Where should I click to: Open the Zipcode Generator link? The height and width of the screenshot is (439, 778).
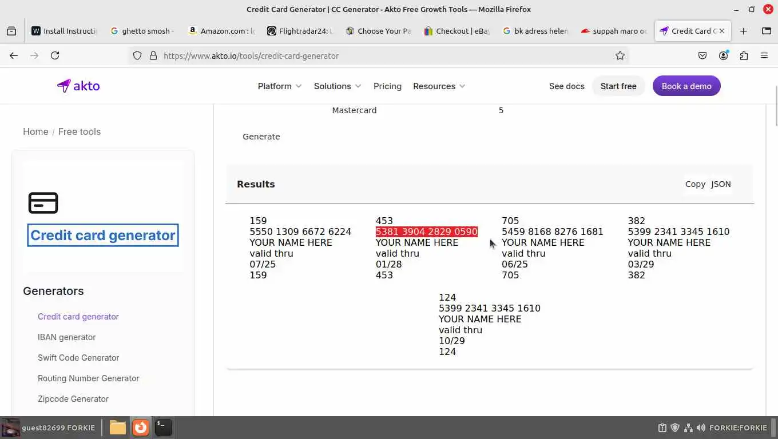point(73,399)
